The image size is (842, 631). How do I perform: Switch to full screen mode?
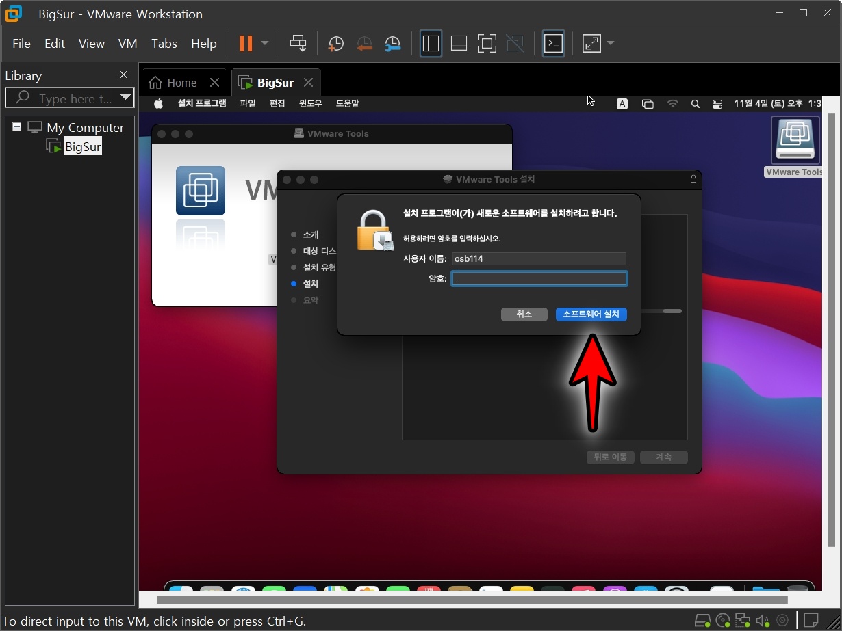click(487, 44)
